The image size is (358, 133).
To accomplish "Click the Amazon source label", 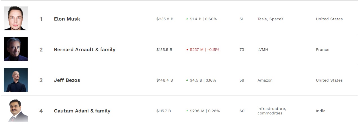I will click(x=265, y=80).
